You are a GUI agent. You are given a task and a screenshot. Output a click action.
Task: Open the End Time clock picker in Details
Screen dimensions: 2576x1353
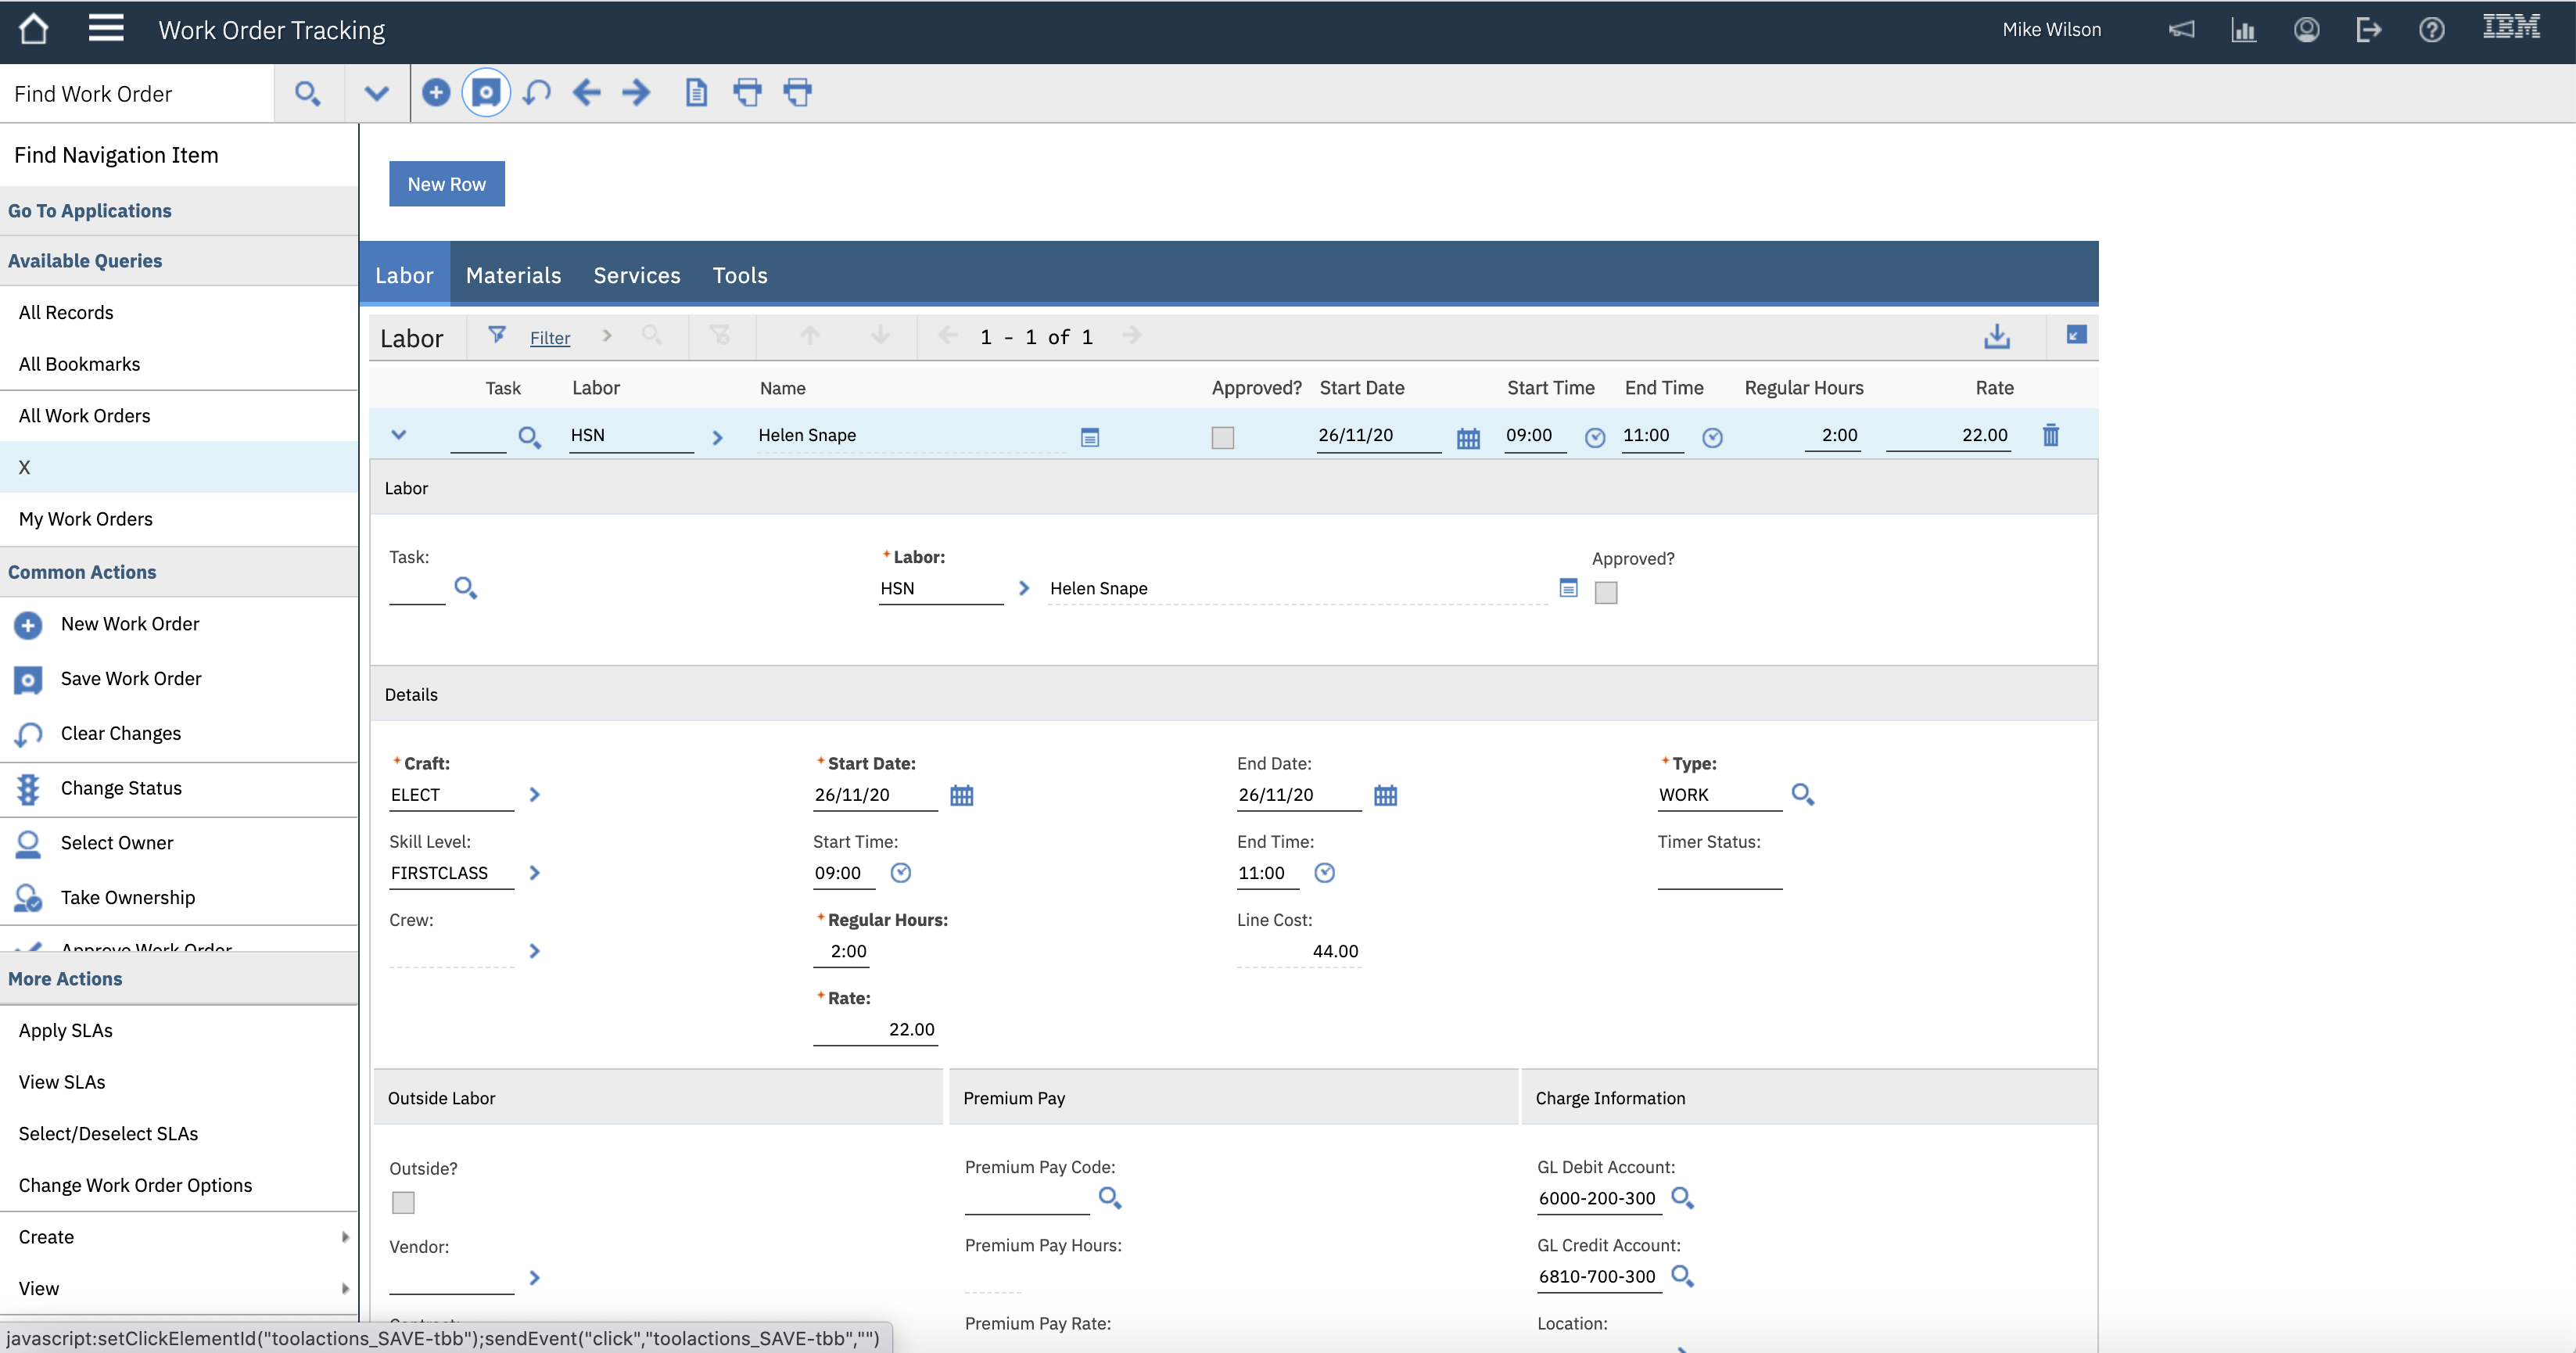(1324, 873)
